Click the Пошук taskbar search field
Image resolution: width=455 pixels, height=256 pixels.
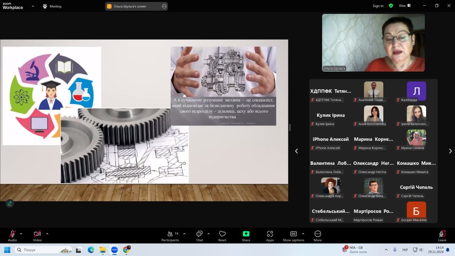click(x=43, y=250)
